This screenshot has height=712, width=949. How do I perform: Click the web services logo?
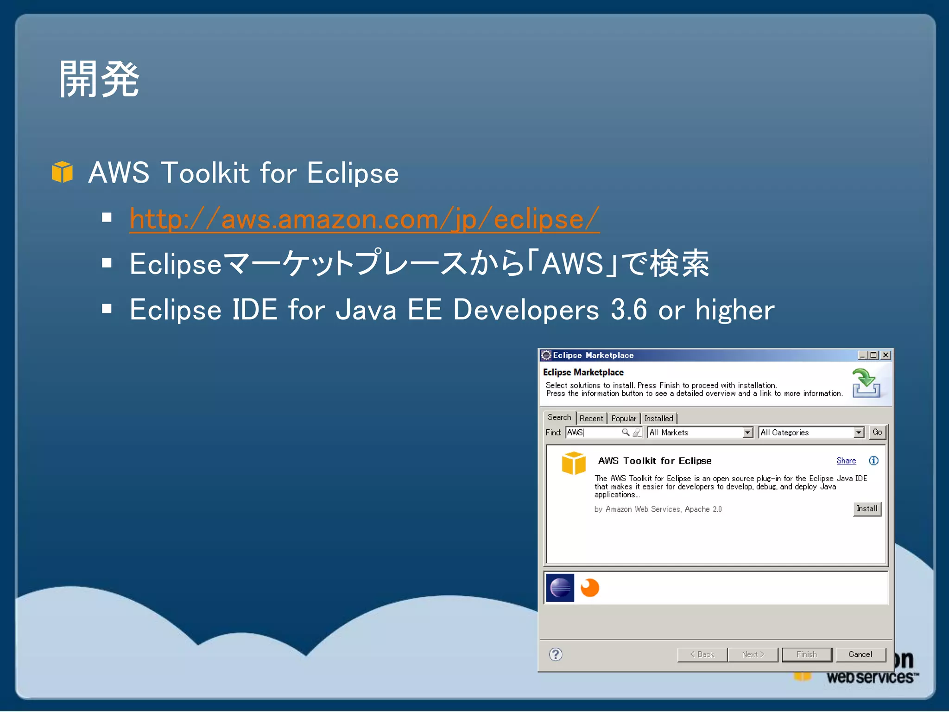(872, 678)
